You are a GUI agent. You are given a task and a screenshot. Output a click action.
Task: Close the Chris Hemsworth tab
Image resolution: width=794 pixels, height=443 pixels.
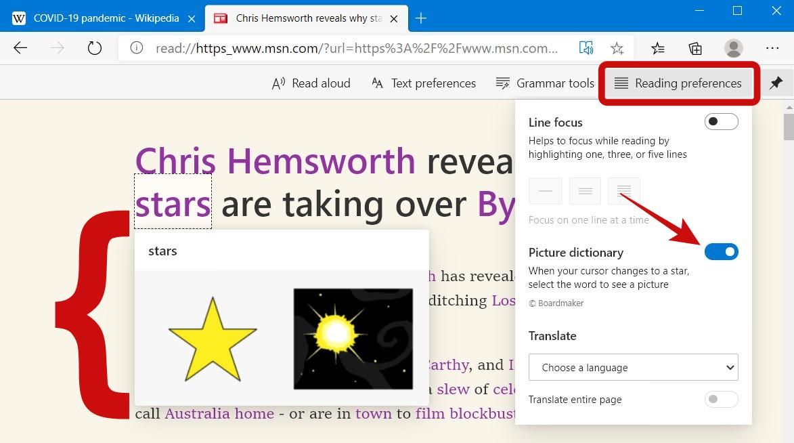[394, 19]
